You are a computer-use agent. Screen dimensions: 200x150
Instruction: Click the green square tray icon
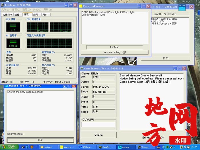click(168, 147)
